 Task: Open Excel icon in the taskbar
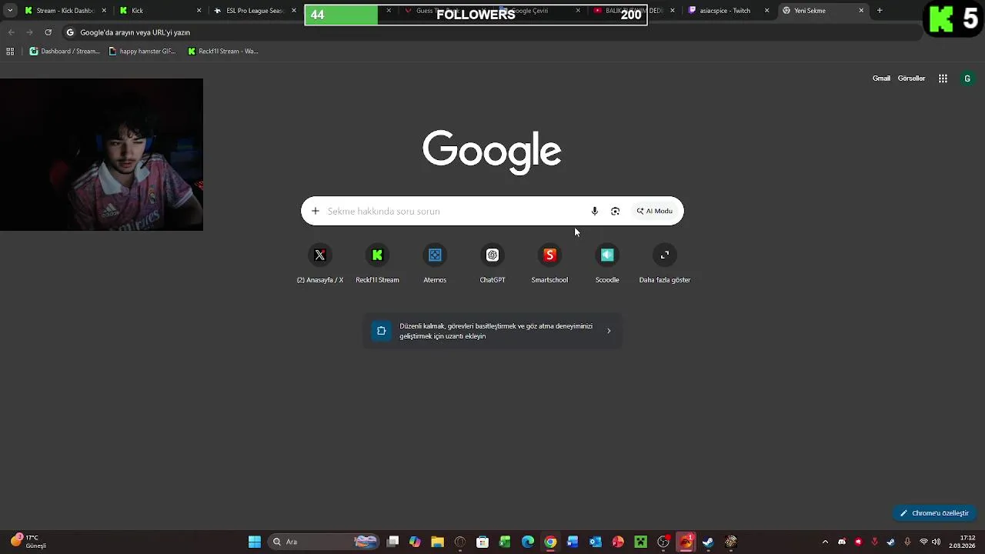point(505,542)
